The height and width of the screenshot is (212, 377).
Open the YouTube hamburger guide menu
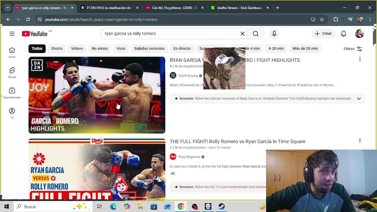(12, 34)
